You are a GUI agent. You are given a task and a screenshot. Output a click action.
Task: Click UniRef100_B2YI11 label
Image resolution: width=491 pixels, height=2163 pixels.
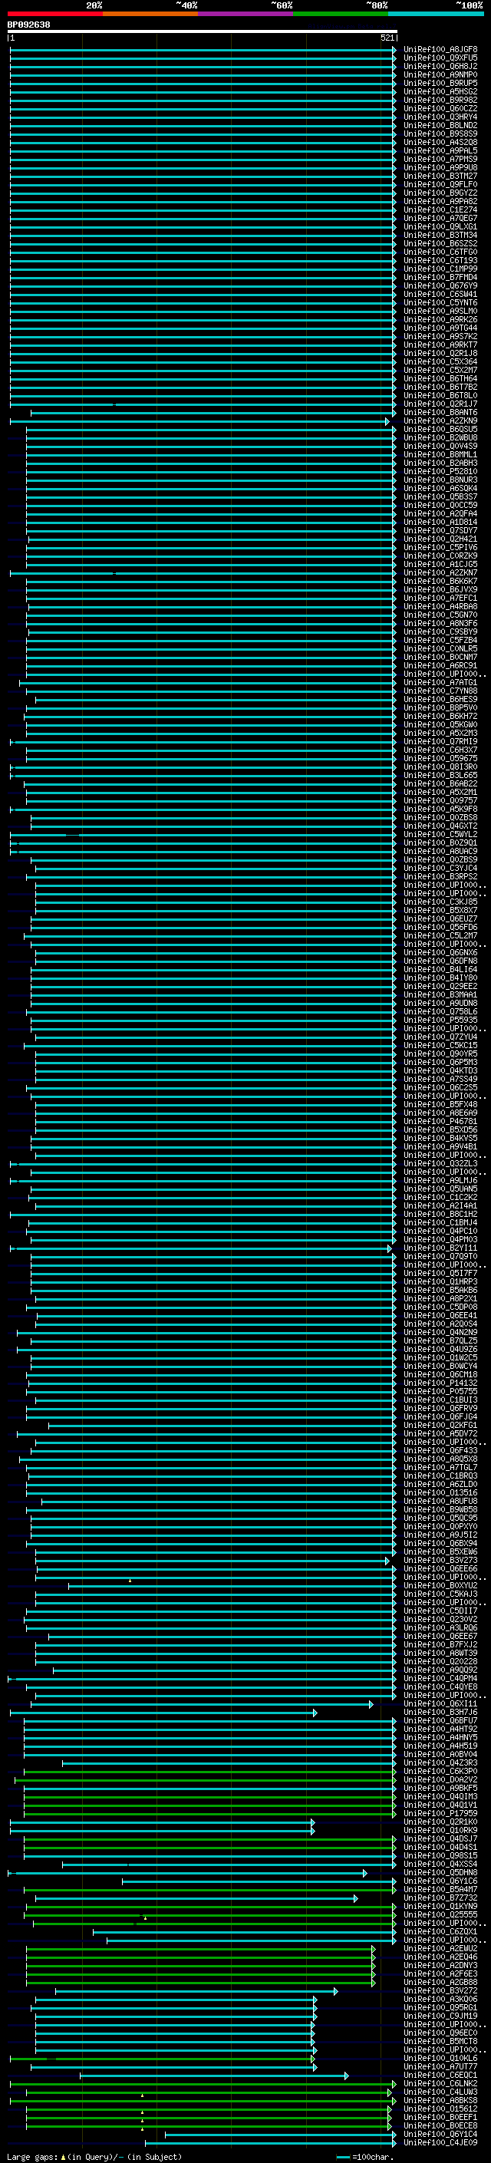[440, 1248]
